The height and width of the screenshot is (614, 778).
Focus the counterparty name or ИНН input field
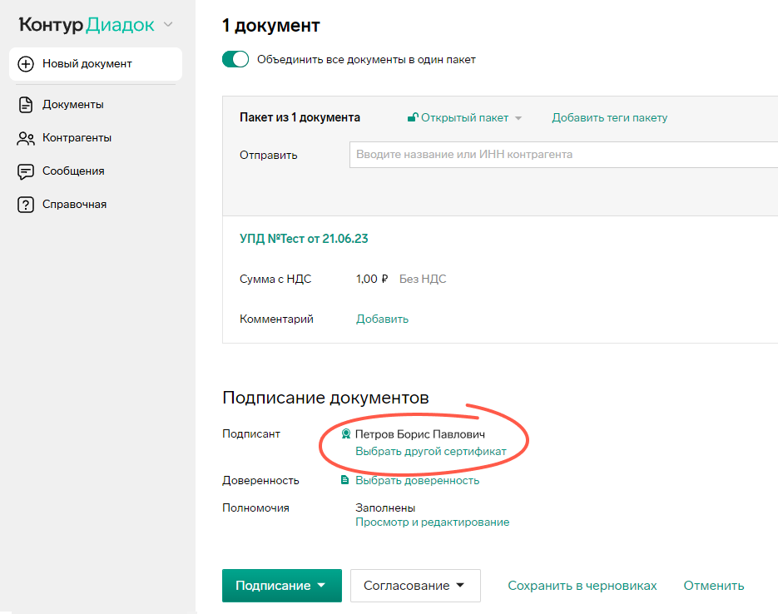563,155
